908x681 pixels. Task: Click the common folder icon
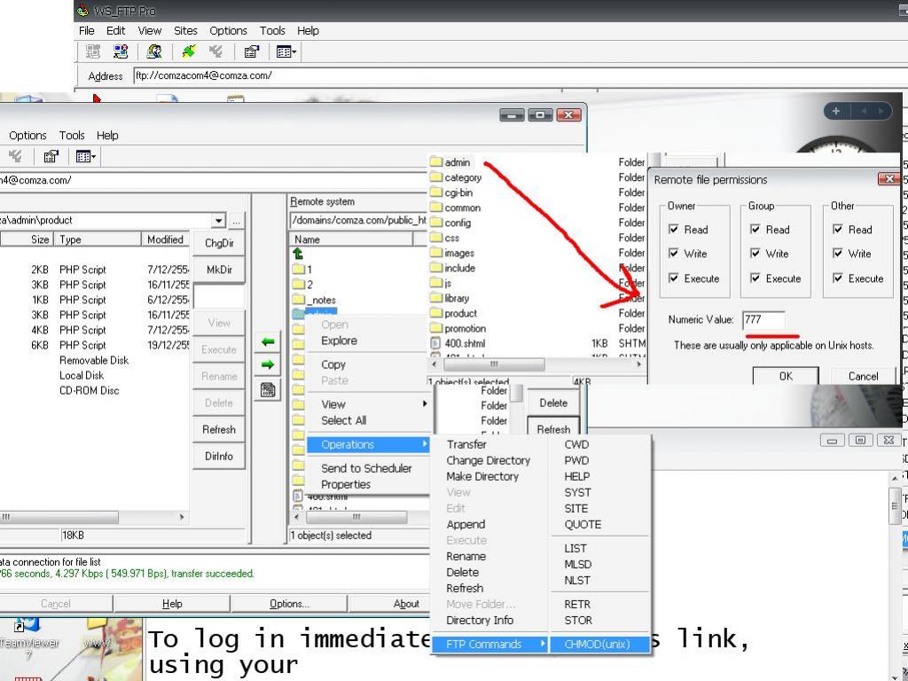click(x=436, y=207)
